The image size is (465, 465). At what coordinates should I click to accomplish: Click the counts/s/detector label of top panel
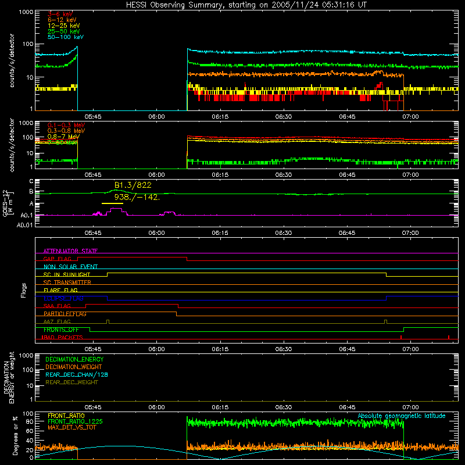(x=12, y=60)
